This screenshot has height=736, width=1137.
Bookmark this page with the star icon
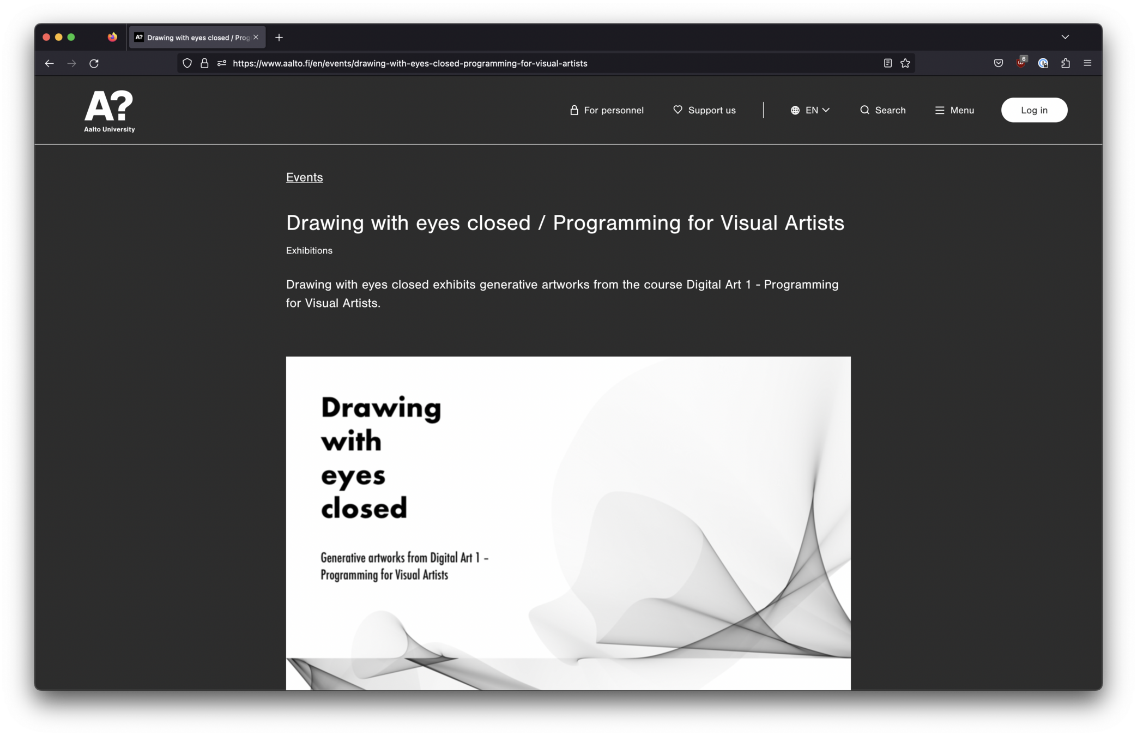pyautogui.click(x=905, y=63)
